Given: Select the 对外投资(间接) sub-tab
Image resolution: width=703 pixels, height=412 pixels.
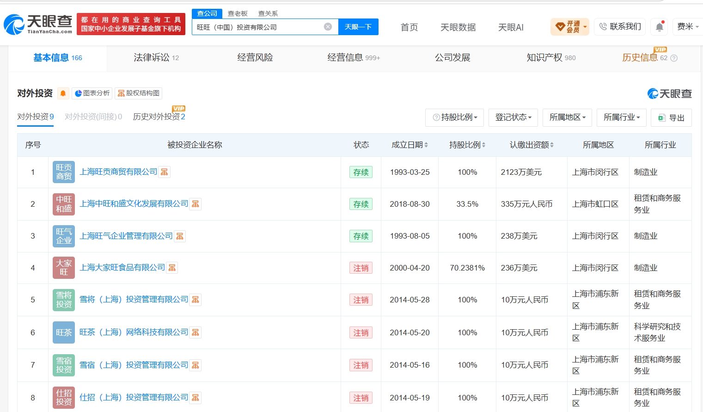Looking at the screenshot, I should pos(93,117).
